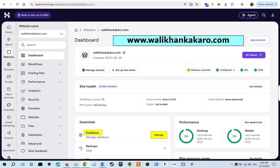280x168 pixels.
Task: Select Websites in the left rail
Action: point(9,54)
